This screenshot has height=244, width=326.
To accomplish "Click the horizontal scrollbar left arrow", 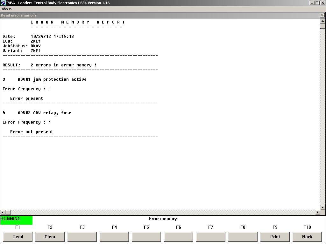I will 3,212.
